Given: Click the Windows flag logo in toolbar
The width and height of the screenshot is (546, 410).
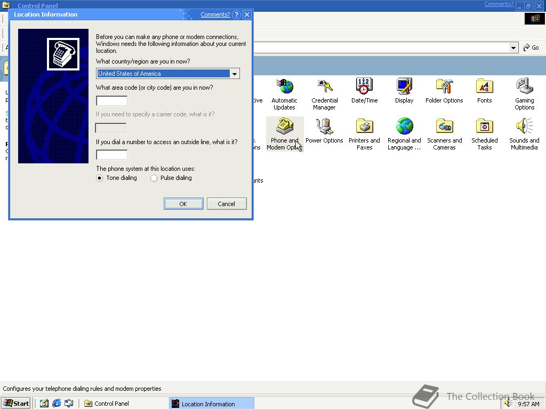Looking at the screenshot, I should [534, 19].
